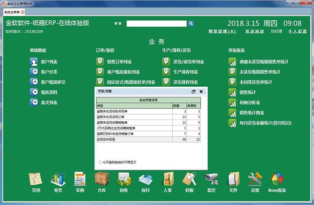Click the search magnifier button
The width and height of the screenshot is (314, 205).
[x=191, y=23]
